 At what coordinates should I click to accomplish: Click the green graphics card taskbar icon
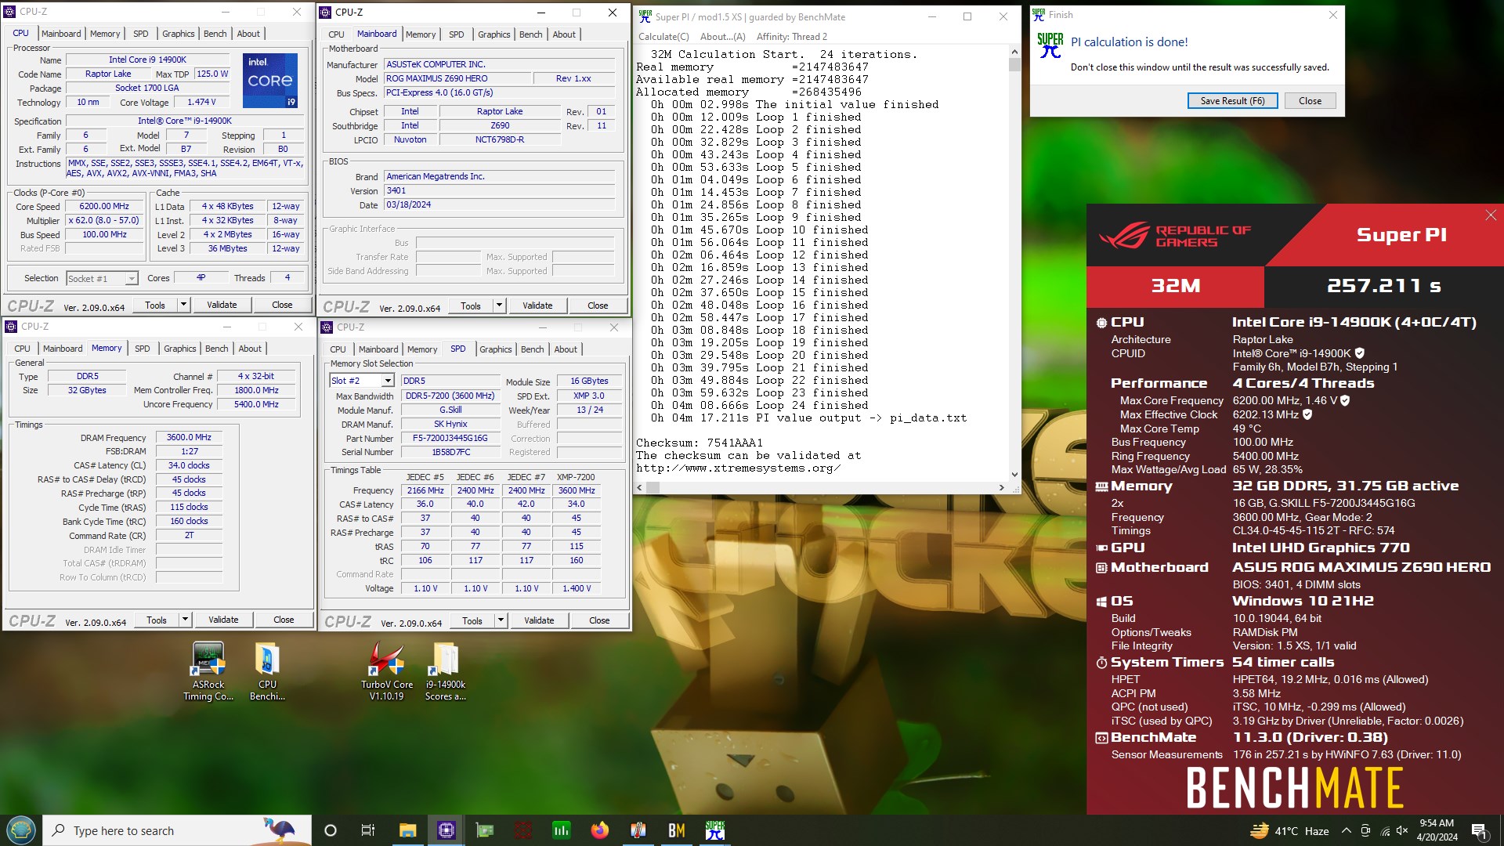[485, 830]
